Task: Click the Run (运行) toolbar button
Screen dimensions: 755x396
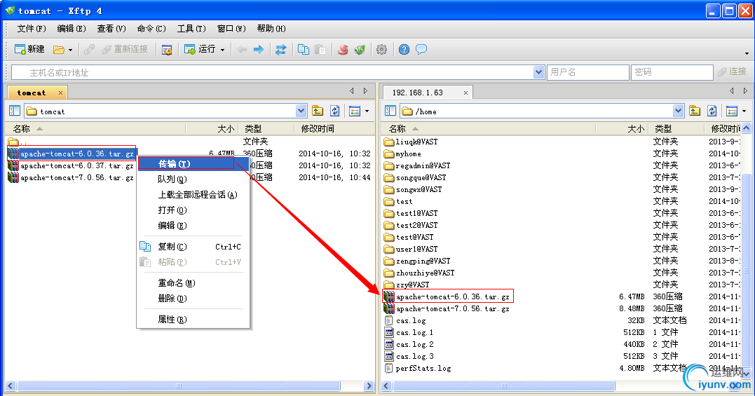Action: click(200, 49)
